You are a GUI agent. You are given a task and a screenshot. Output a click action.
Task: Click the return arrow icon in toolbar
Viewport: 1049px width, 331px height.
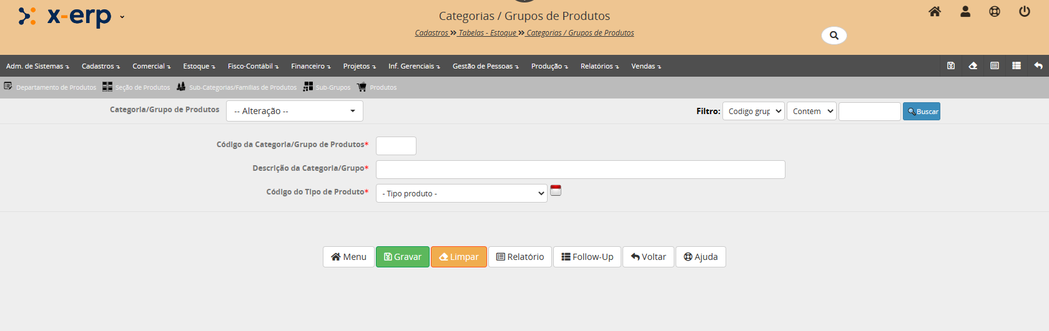point(1038,66)
